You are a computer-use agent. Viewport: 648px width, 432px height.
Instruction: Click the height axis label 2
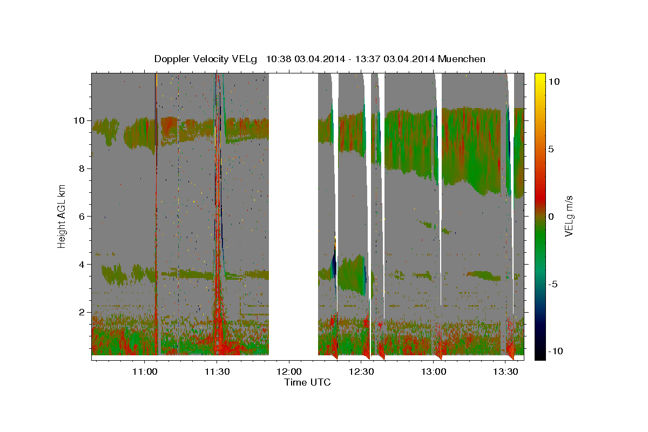click(82, 312)
